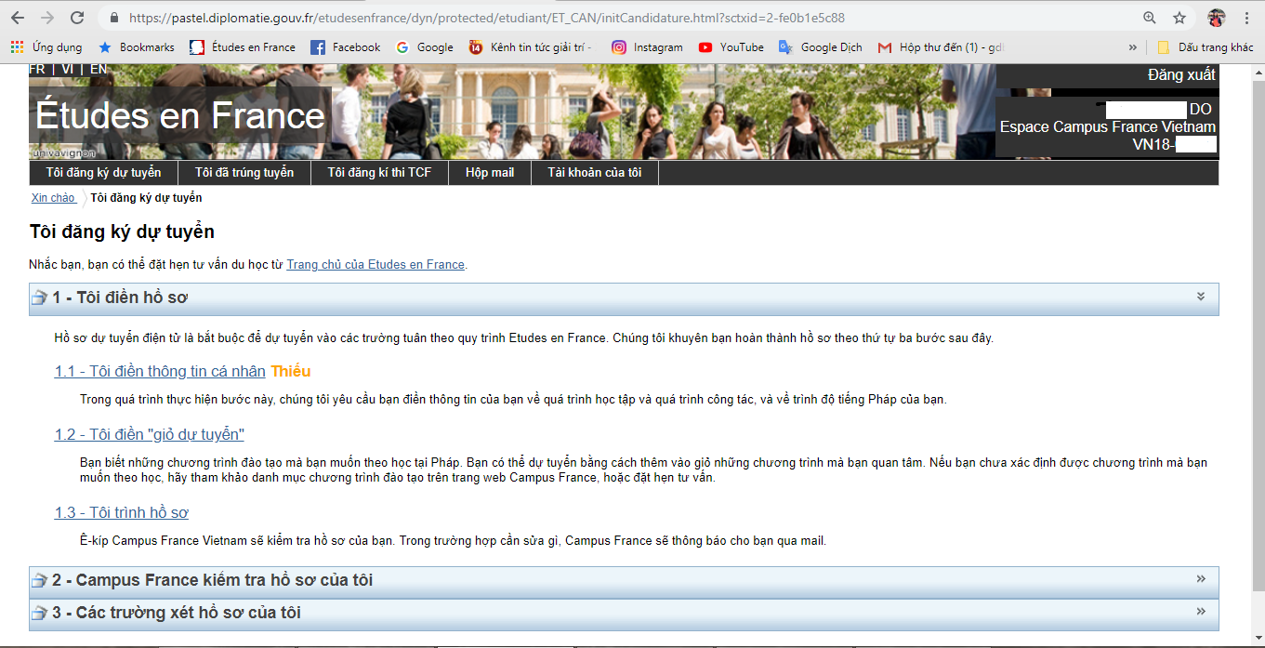Viewport: 1265px width, 648px height.
Task: Click the printer icon beside section 3
Action: [39, 614]
